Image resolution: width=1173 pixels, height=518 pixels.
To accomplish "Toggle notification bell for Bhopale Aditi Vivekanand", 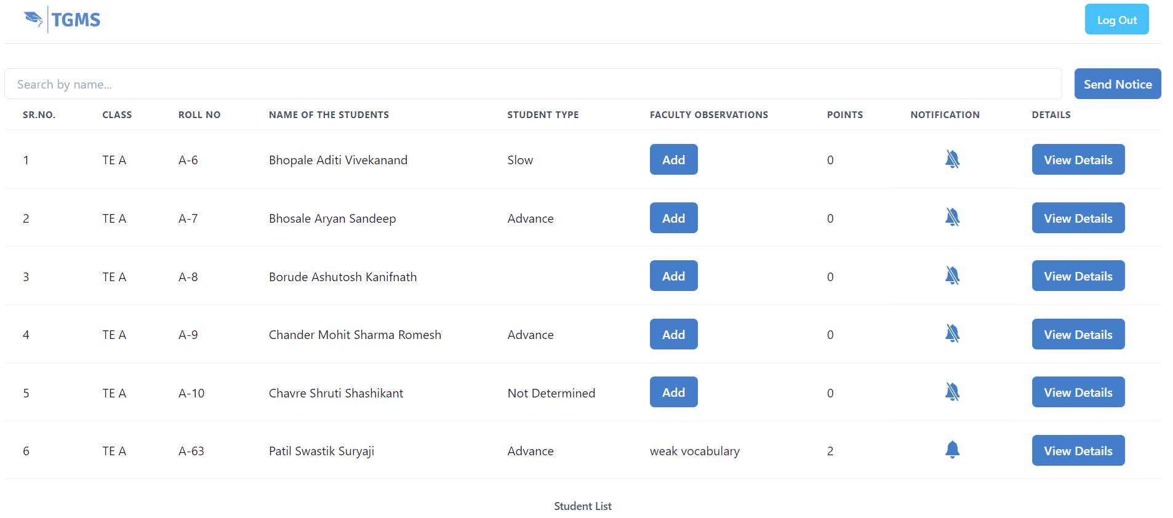I will (952, 159).
